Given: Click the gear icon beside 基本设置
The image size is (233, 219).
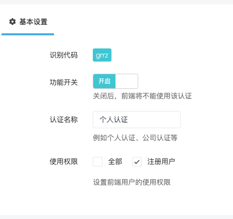Looking at the screenshot, I should (x=13, y=22).
